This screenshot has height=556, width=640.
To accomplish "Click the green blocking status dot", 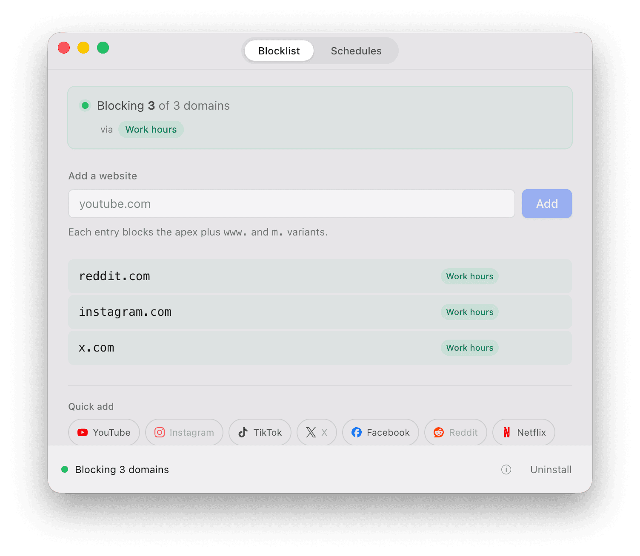I will tap(65, 469).
